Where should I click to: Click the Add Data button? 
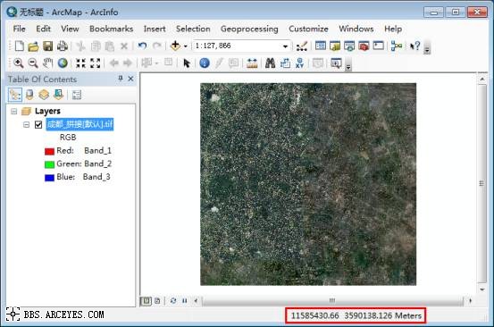[x=175, y=46]
